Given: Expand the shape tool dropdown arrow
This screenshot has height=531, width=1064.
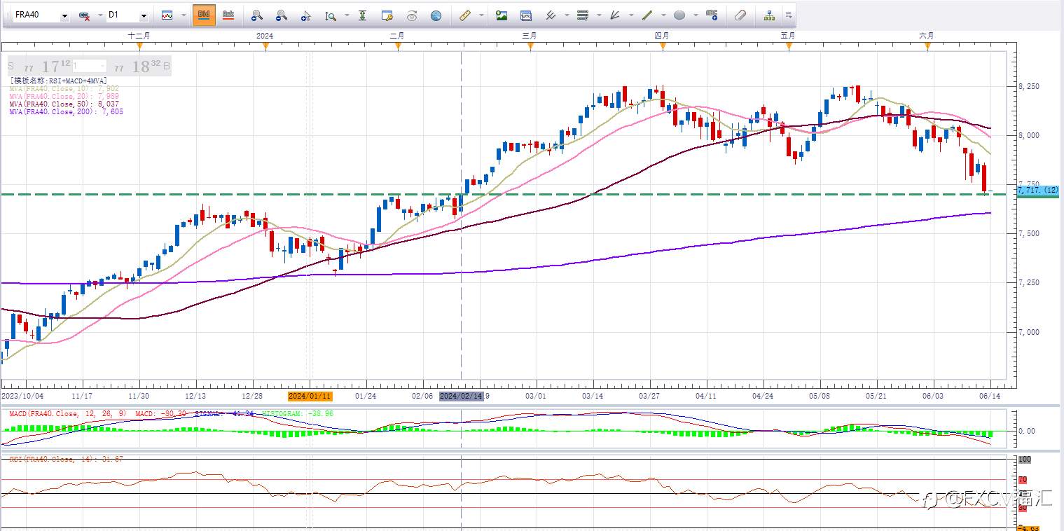Looking at the screenshot, I should [695, 15].
